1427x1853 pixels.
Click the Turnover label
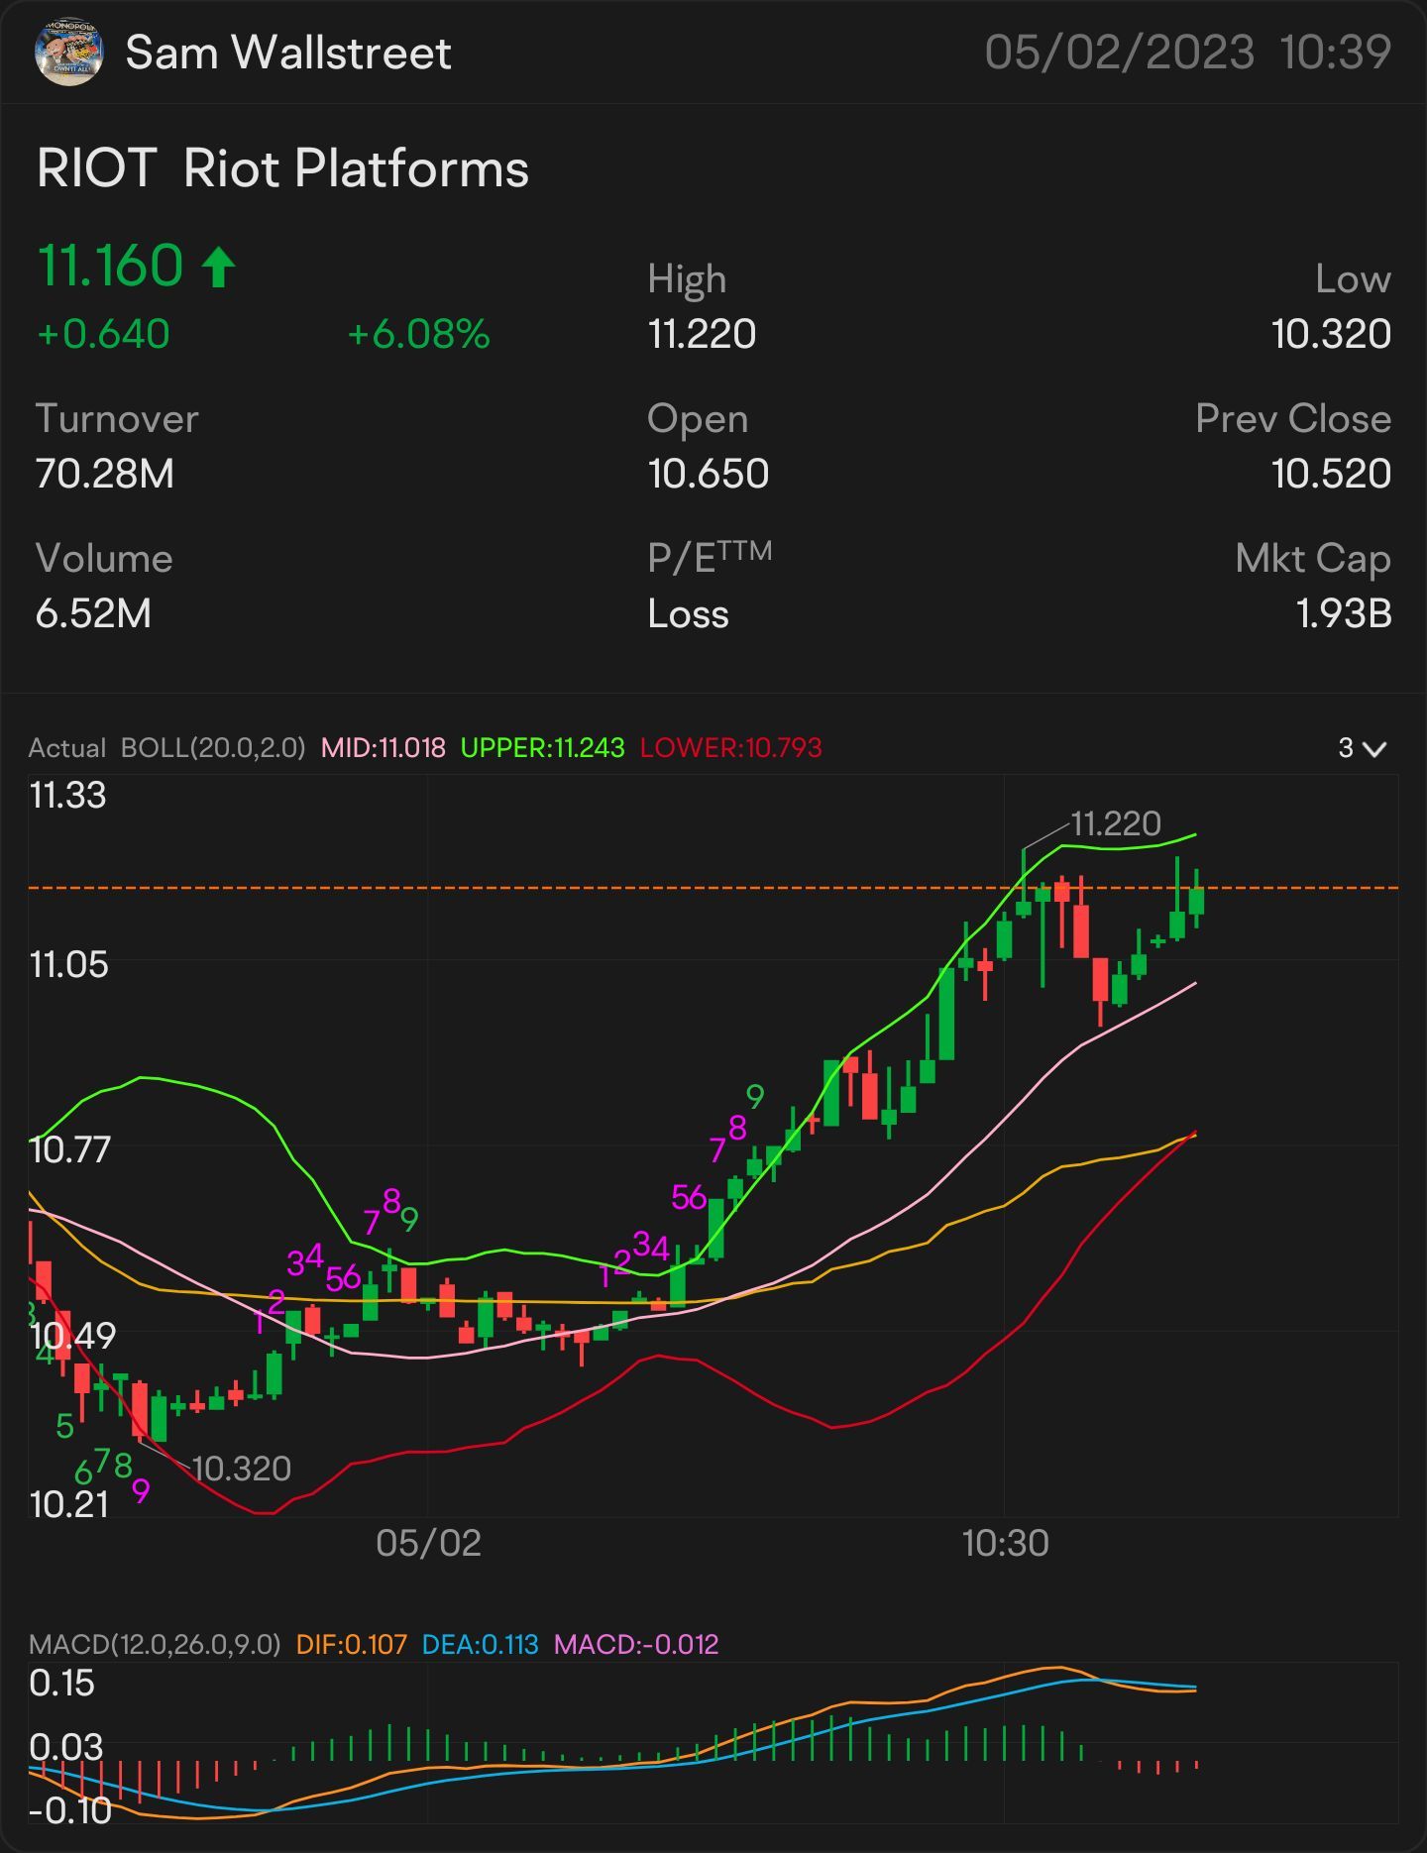[117, 418]
